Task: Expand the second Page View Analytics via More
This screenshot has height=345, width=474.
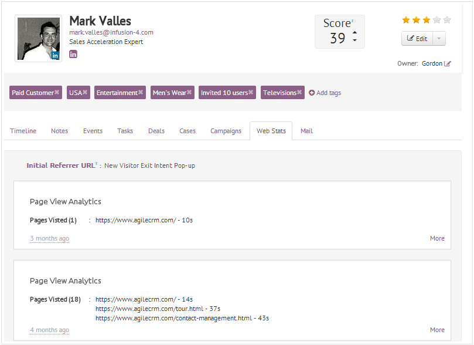Action: click(437, 330)
